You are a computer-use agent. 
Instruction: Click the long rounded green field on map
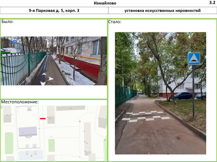point(9,143)
